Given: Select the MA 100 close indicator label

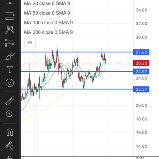Looking at the screenshot, I should tap(48, 23).
